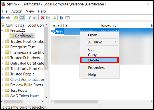154x110 pixels.
Task: Choose Properties from the context menu
Action: point(99,67)
